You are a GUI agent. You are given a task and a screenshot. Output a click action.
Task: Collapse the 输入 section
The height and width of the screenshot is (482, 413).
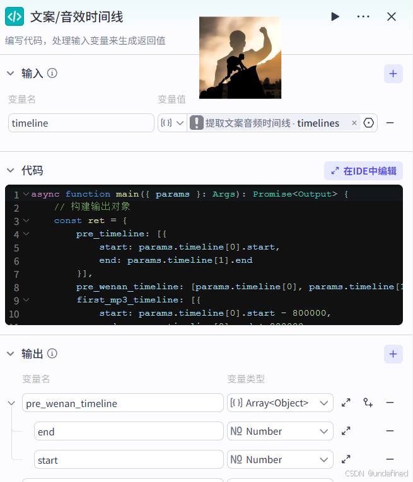coord(11,74)
